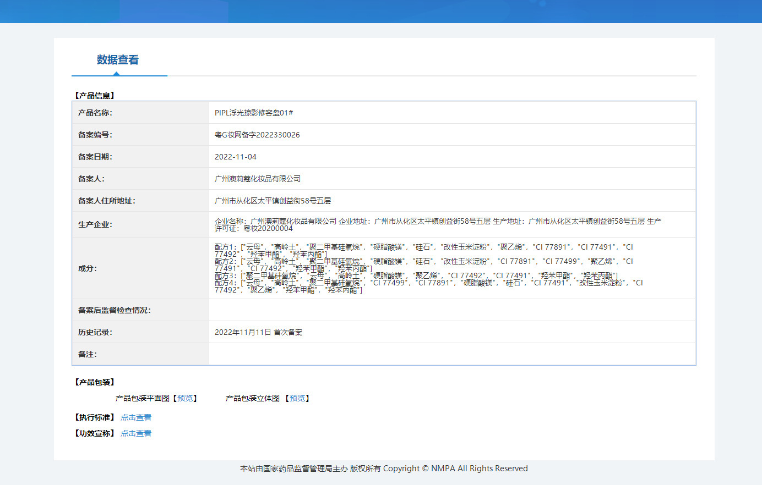This screenshot has height=485, width=762.
Task: Click the 产品包装立体图 label
Action: click(253, 398)
